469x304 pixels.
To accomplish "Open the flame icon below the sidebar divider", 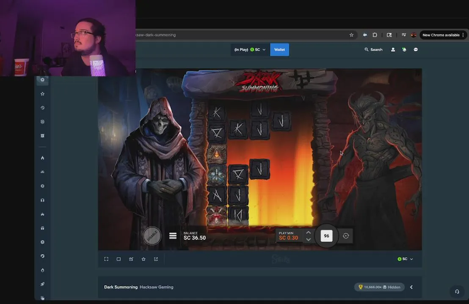I will (x=42, y=158).
